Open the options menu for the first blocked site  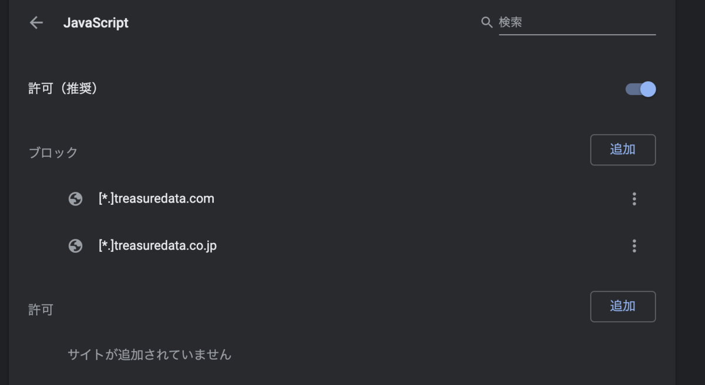(x=634, y=199)
